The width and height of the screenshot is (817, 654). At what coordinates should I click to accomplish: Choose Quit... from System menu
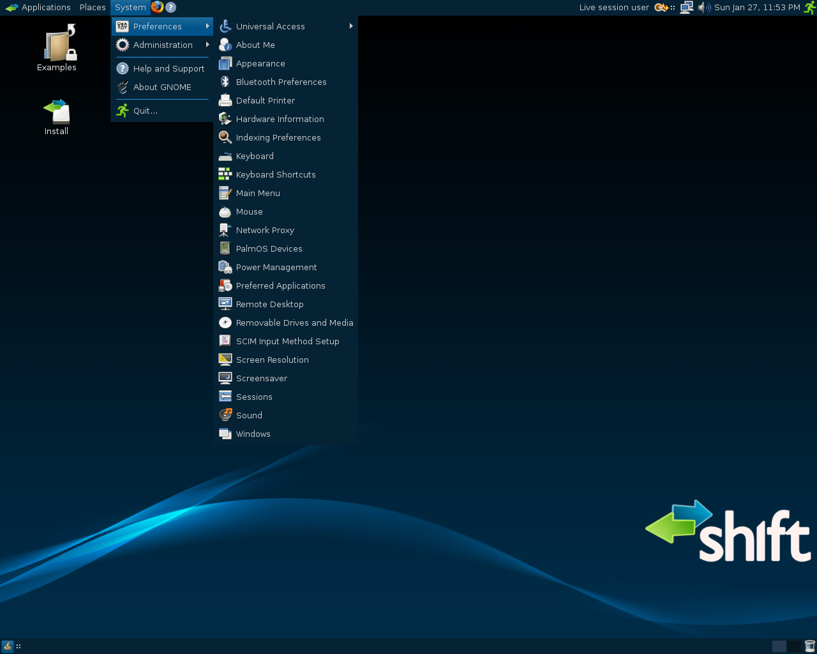pos(162,110)
